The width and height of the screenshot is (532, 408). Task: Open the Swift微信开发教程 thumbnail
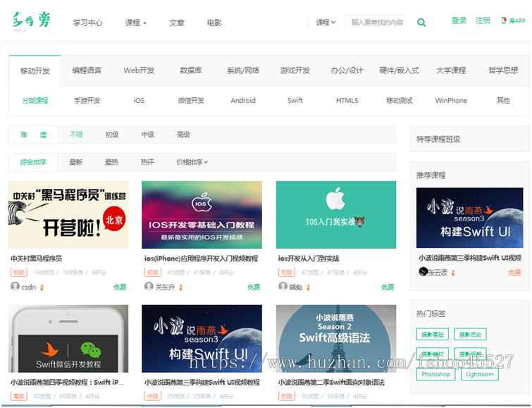(x=68, y=339)
